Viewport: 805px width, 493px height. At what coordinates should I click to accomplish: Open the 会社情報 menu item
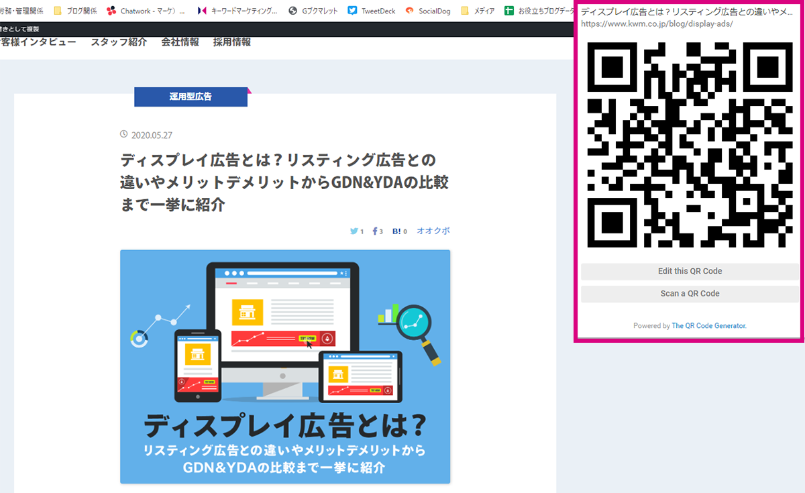coord(180,42)
